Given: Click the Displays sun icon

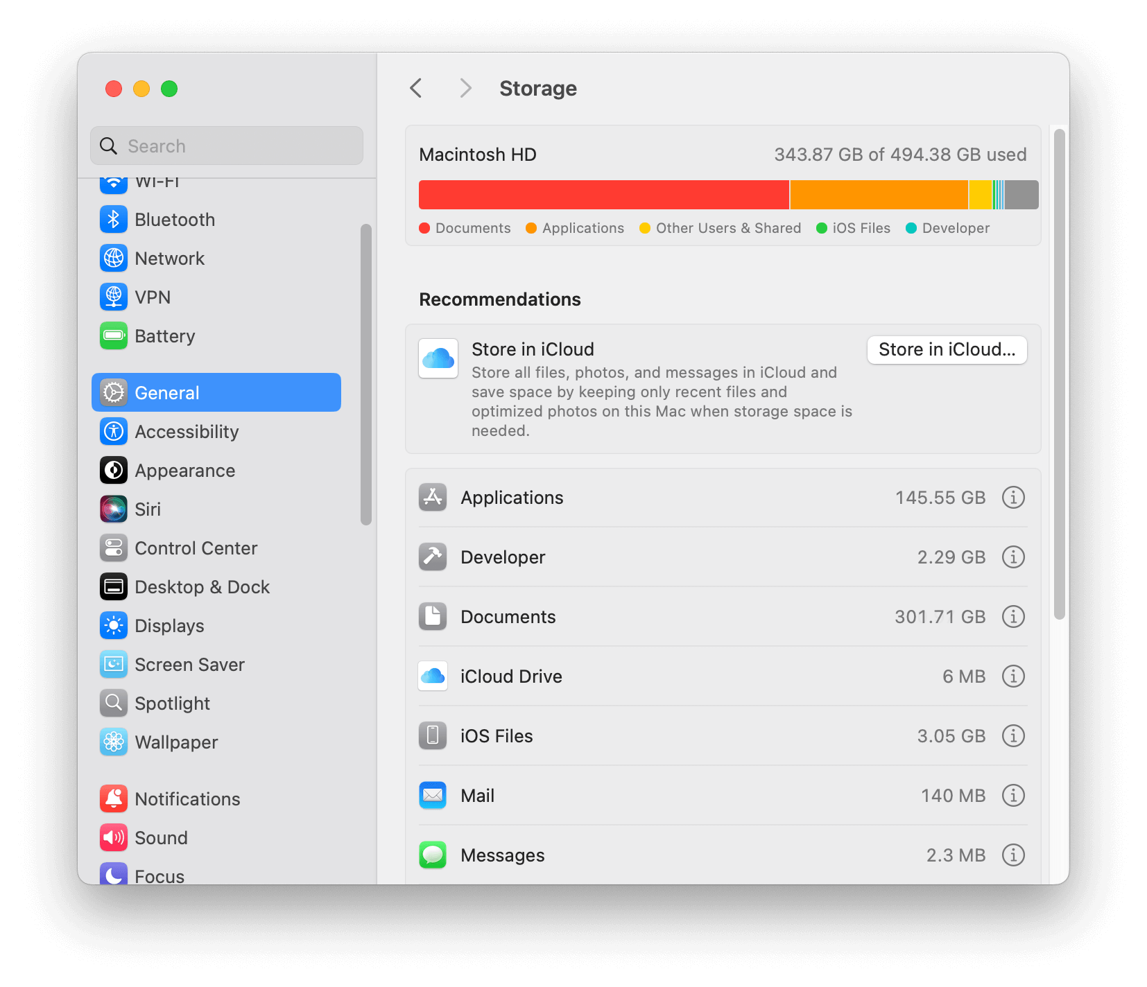Looking at the screenshot, I should coord(114,626).
